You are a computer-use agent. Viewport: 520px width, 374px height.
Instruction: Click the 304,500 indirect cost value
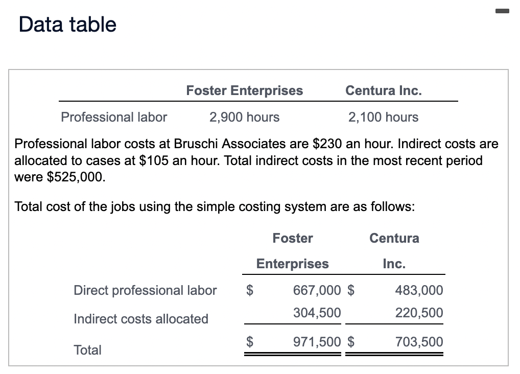(x=317, y=313)
